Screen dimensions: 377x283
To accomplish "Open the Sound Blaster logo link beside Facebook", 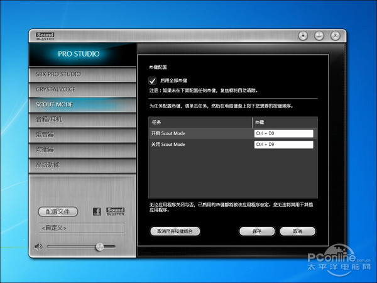I will 116,211.
